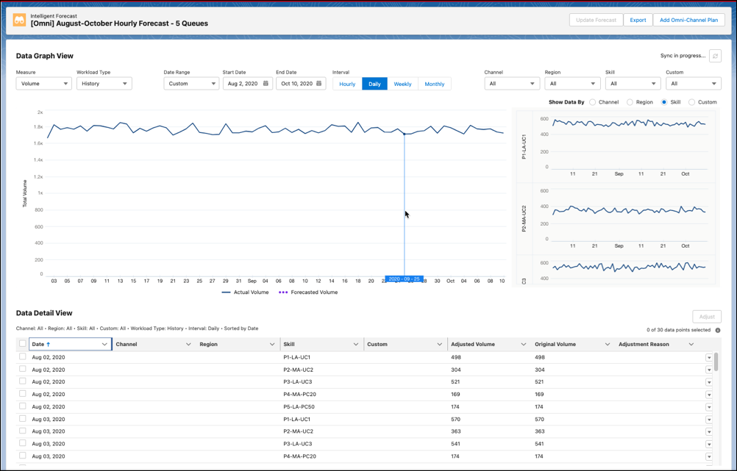Expand the Adjustment Reason column menu

pos(691,344)
